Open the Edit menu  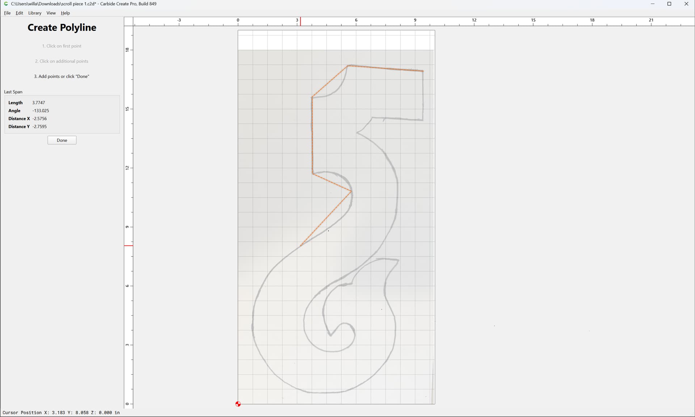coord(19,13)
